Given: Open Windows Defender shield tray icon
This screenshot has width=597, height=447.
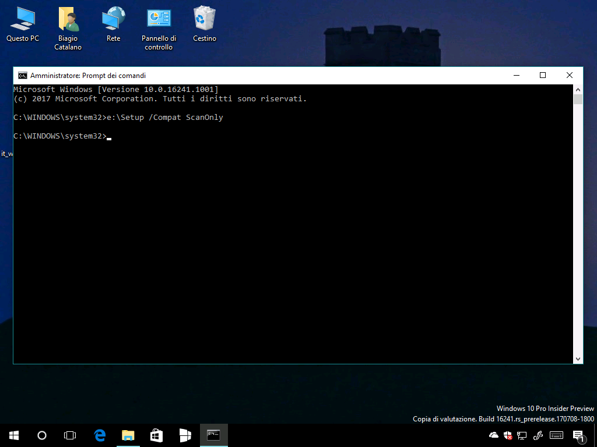Looking at the screenshot, I should click(508, 435).
